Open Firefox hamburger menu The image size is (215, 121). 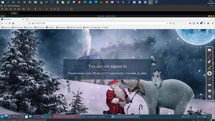(213, 23)
